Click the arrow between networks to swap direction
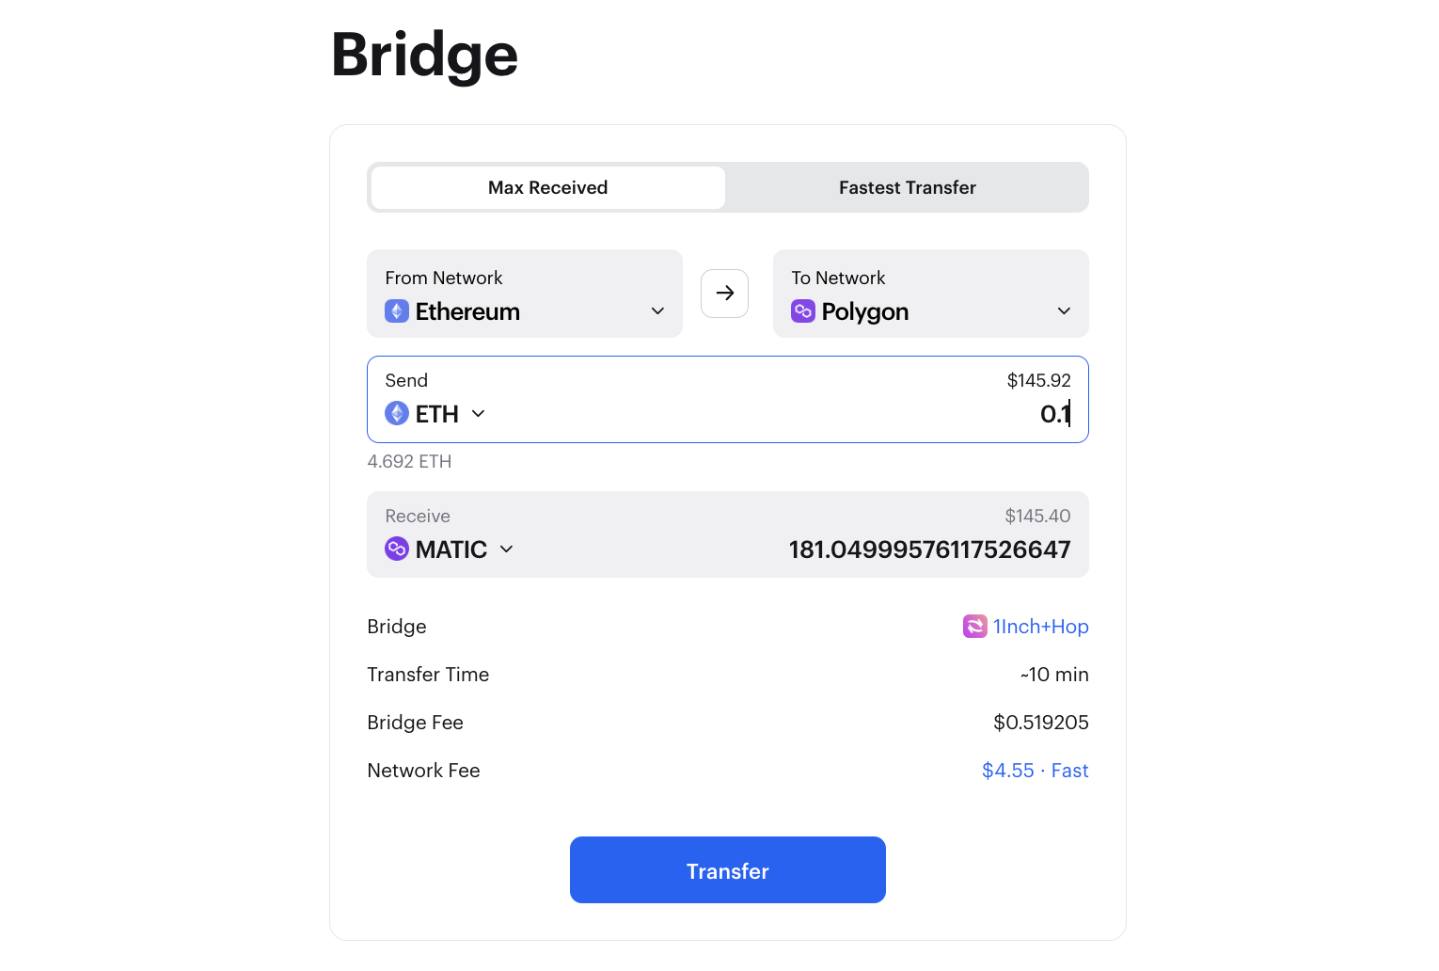The image size is (1439, 971). [724, 293]
